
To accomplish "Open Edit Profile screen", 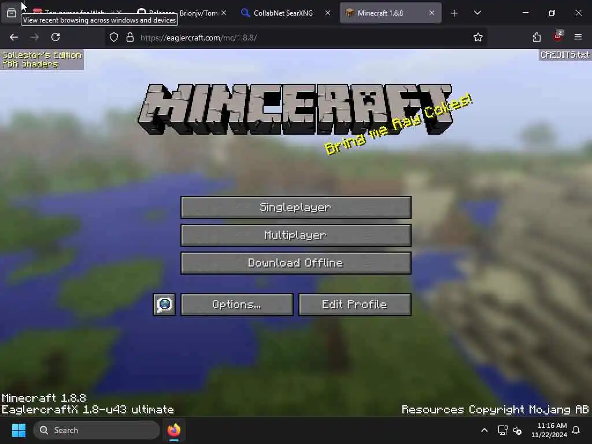I will coord(354,305).
